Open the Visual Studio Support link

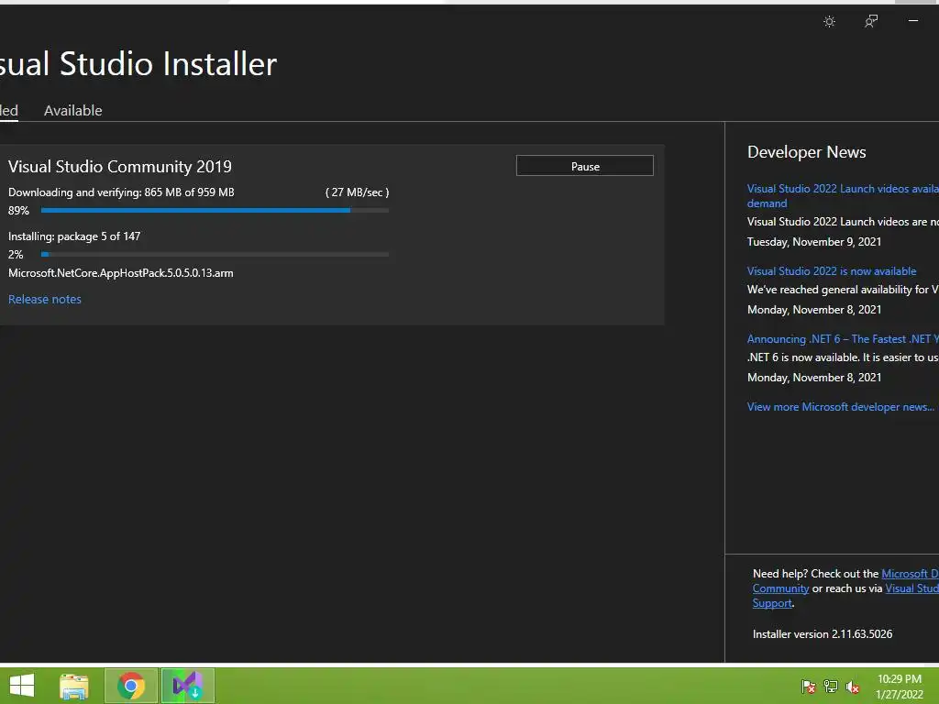(x=912, y=588)
